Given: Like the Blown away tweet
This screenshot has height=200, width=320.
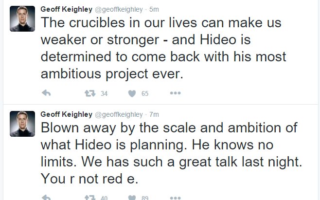Looking at the screenshot, I should tap(132, 198).
